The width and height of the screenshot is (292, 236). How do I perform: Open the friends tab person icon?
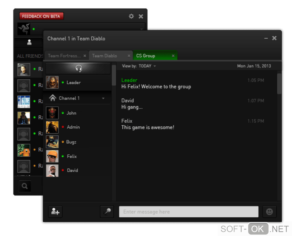point(29,42)
